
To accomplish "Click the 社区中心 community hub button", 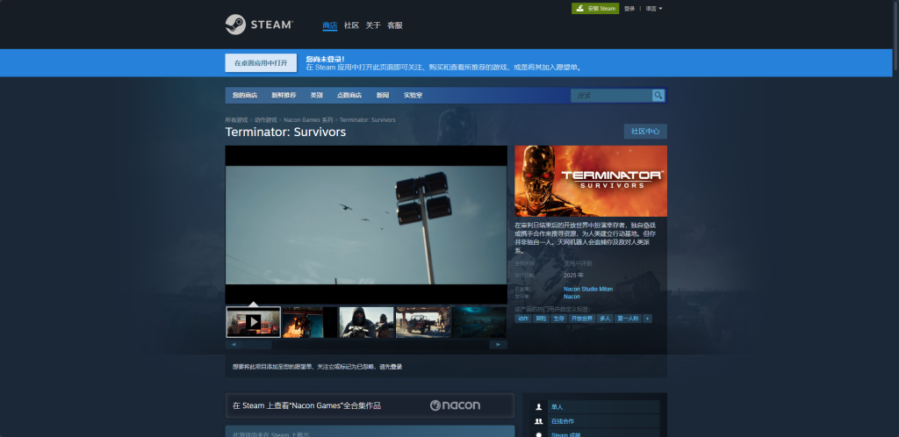I will tap(645, 131).
